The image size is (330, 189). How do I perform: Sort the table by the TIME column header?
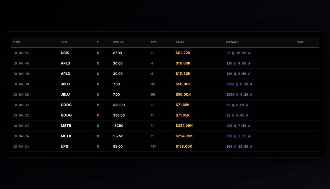pos(16,42)
